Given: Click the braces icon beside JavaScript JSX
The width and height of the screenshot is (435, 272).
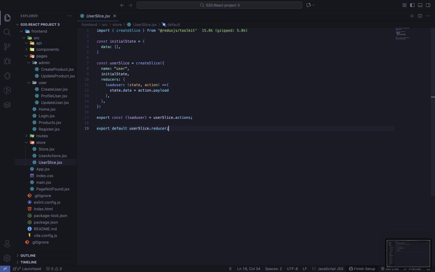Looking at the screenshot, I should click(314, 269).
